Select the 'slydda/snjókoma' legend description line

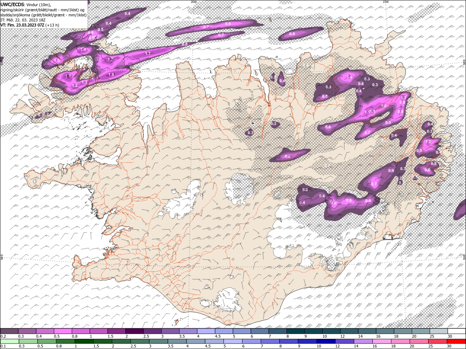pos(43,15)
